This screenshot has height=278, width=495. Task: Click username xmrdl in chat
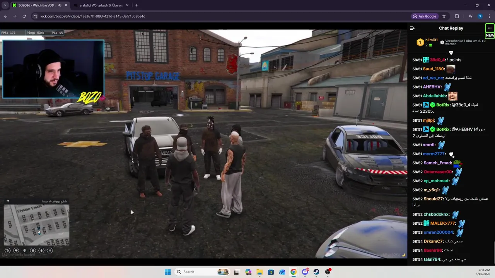(429, 145)
